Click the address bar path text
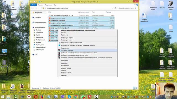 tap(58, 8)
